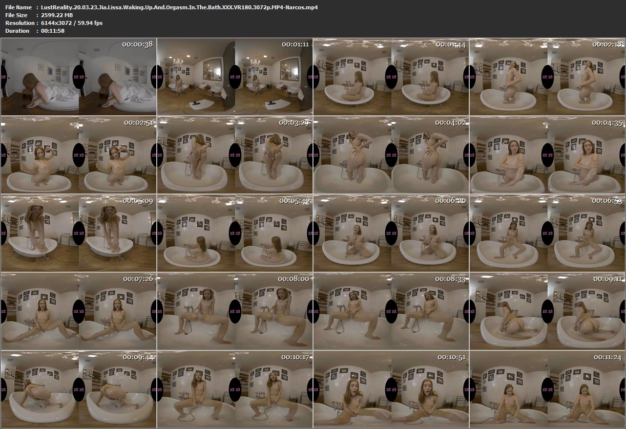Pick the frame marked 00:09:11
The image size is (626, 429).
pos(547,311)
